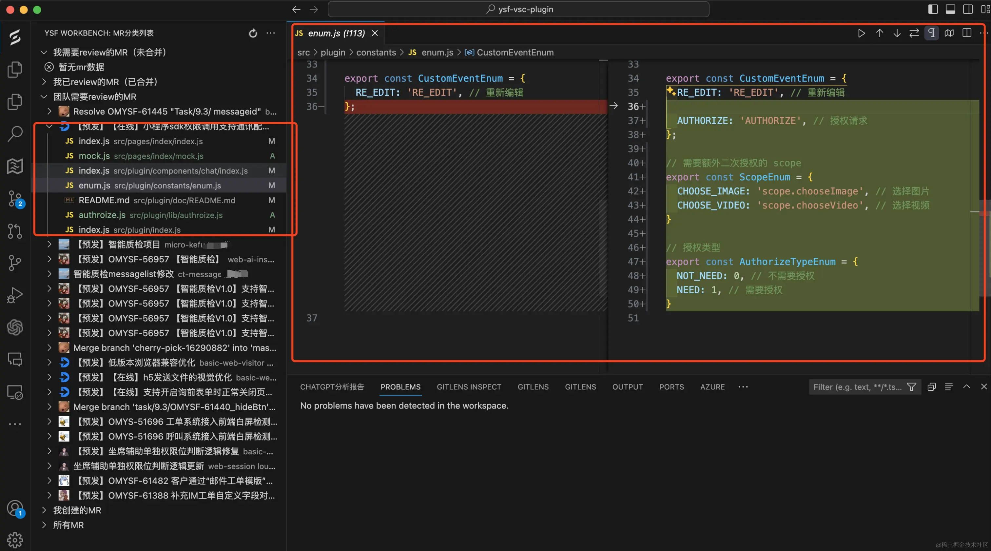Close the enum.js (!113) tab
Image resolution: width=991 pixels, height=551 pixels.
click(x=375, y=33)
